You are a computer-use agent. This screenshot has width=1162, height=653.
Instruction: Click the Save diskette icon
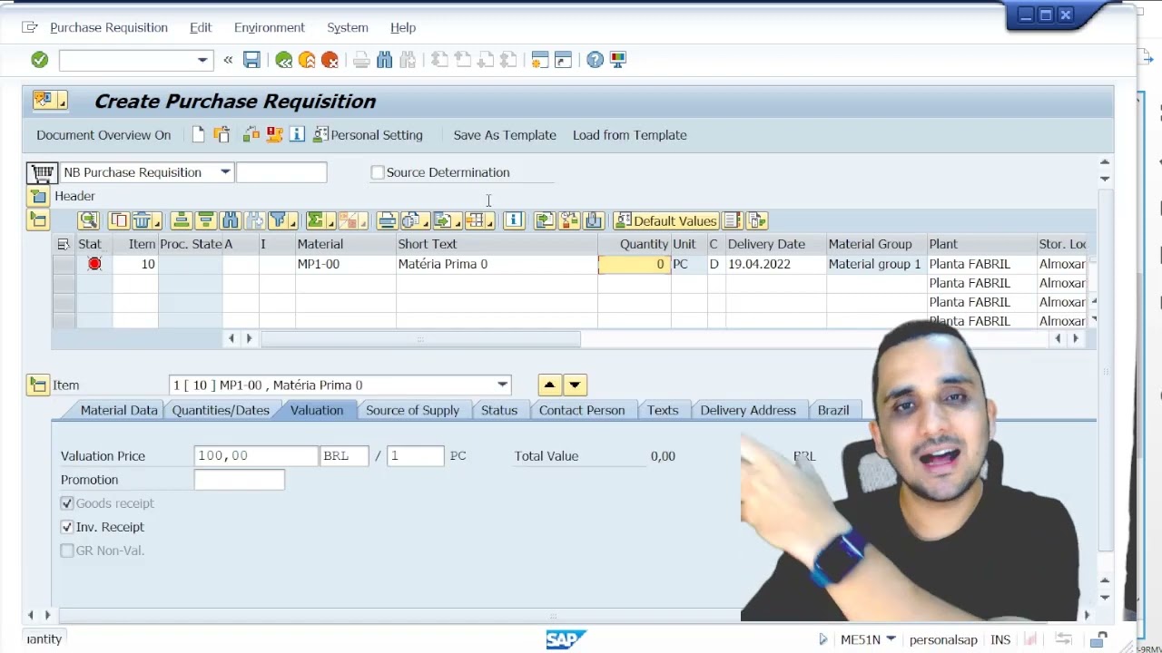click(x=251, y=60)
